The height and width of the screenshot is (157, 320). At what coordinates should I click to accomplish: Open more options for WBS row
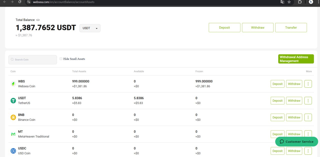[x=308, y=84]
